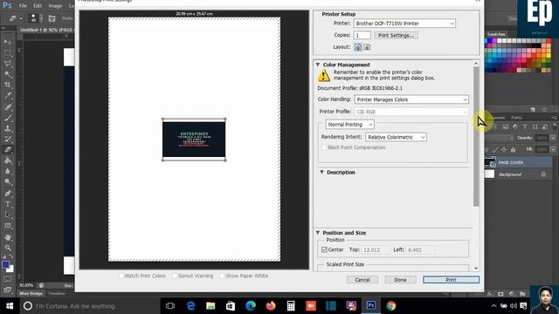The height and width of the screenshot is (314, 559).
Task: Collapse the Position and Size section
Action: [x=318, y=233]
